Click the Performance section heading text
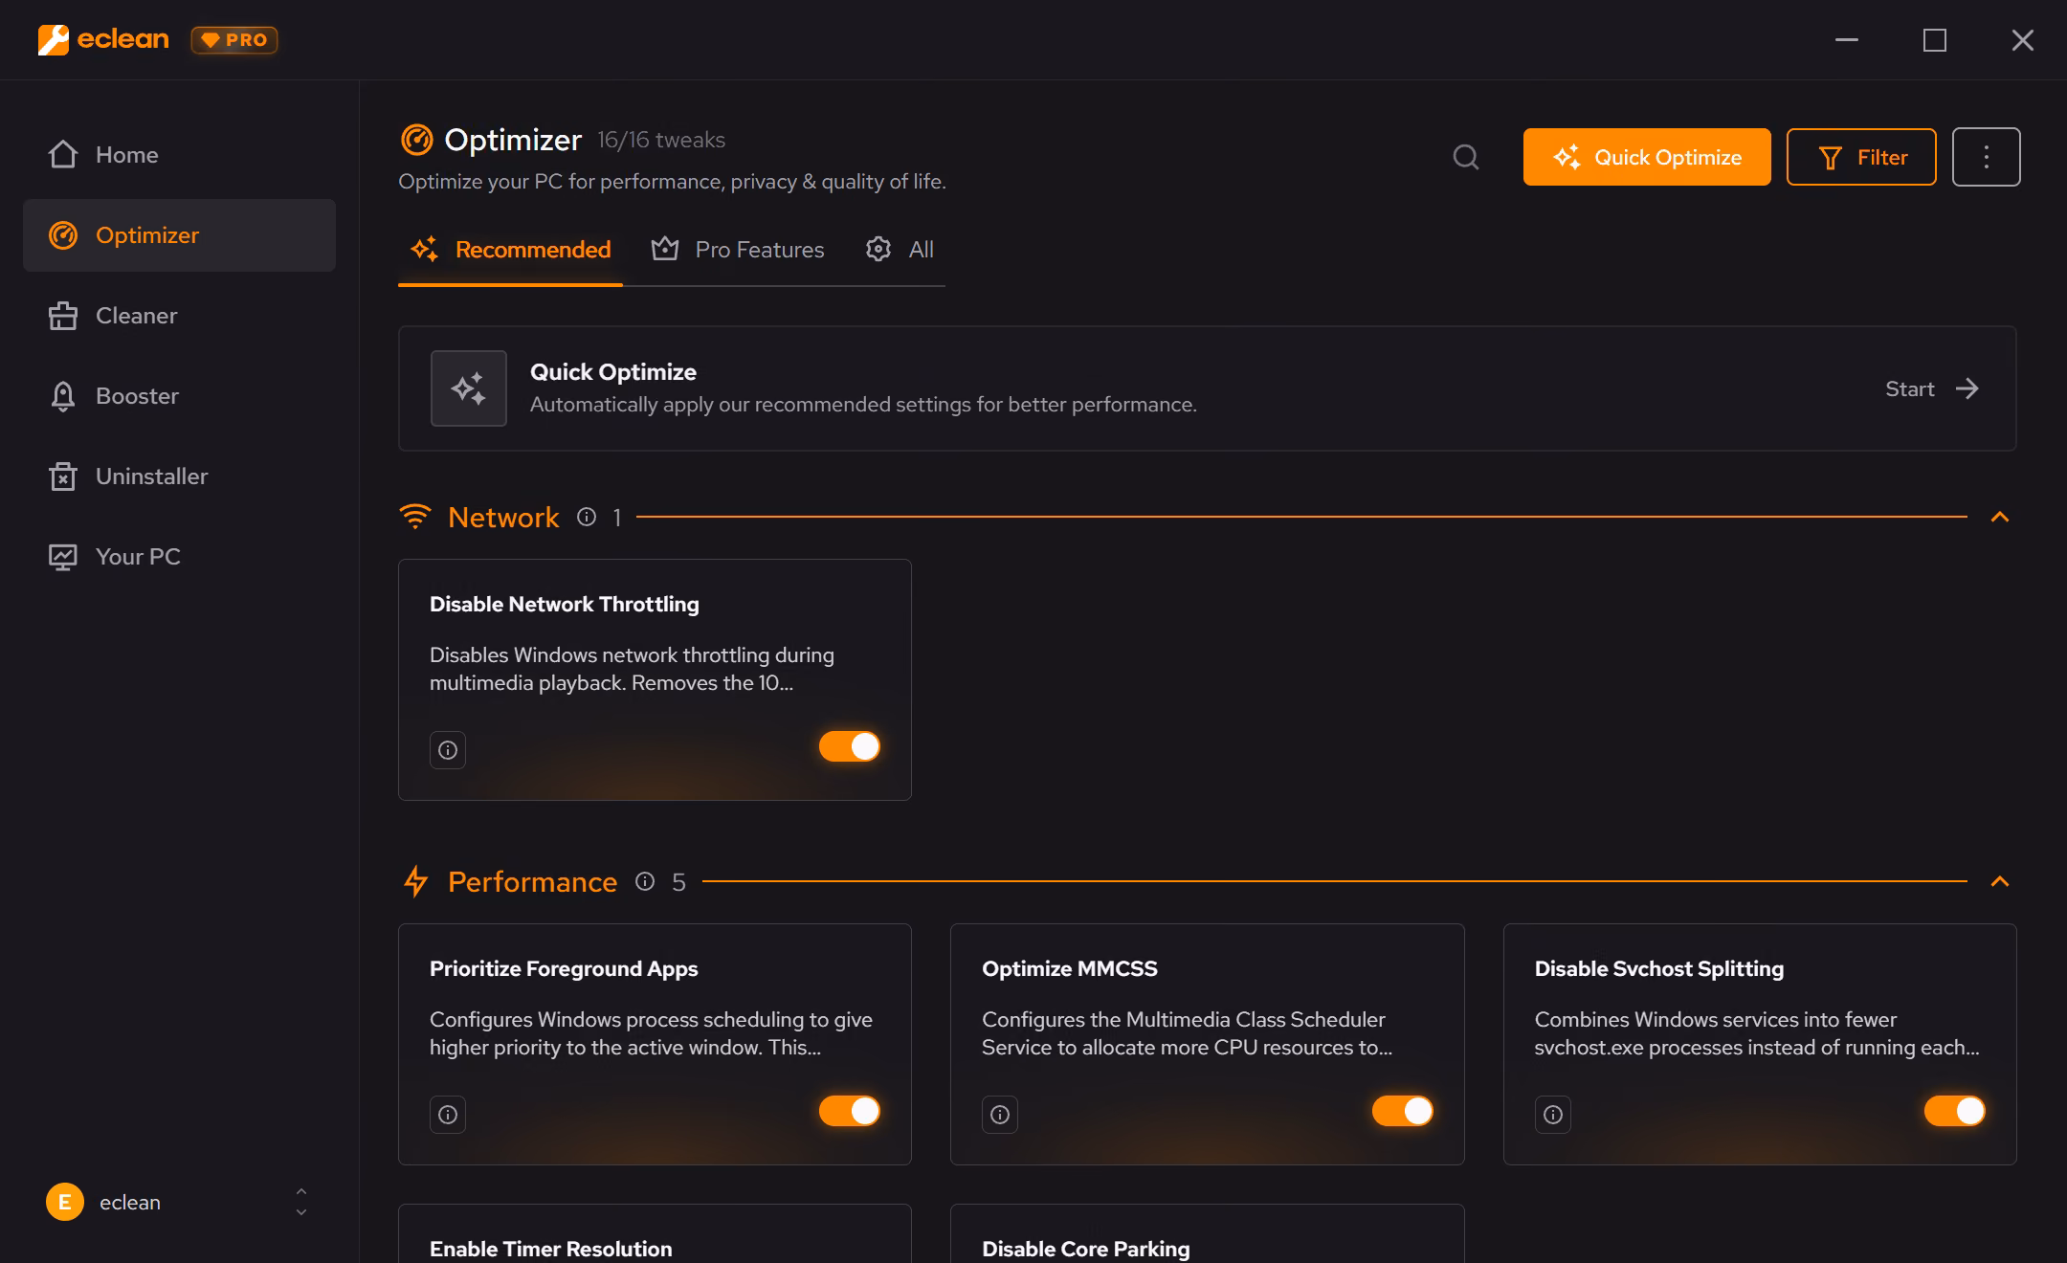The image size is (2067, 1263). pos(532,882)
